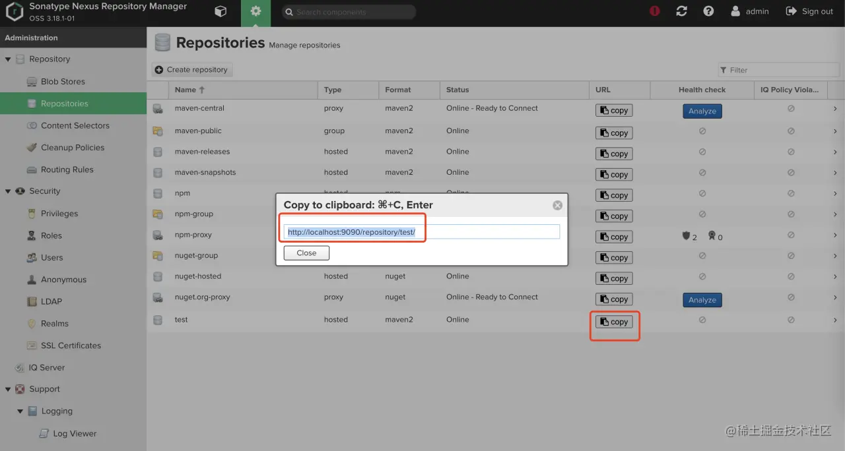Open SSL Certificates in sidebar
Screen dimensions: 845x451
[x=71, y=346]
